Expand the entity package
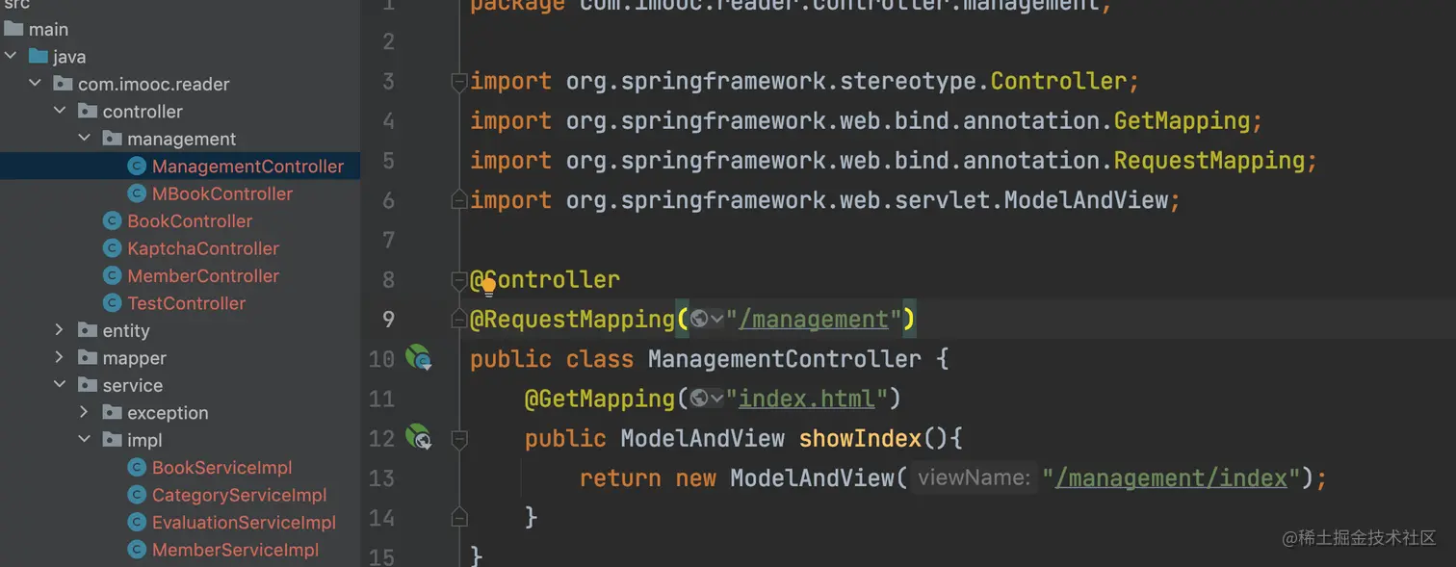The width and height of the screenshot is (1456, 567). (60, 330)
